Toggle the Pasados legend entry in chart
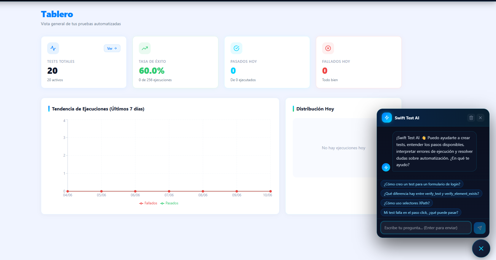 (169, 203)
